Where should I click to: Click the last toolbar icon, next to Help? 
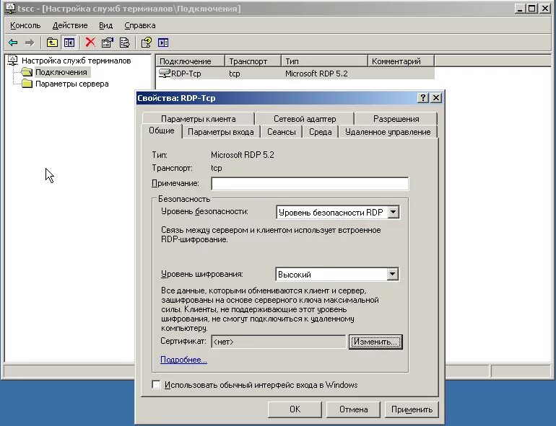(x=163, y=43)
